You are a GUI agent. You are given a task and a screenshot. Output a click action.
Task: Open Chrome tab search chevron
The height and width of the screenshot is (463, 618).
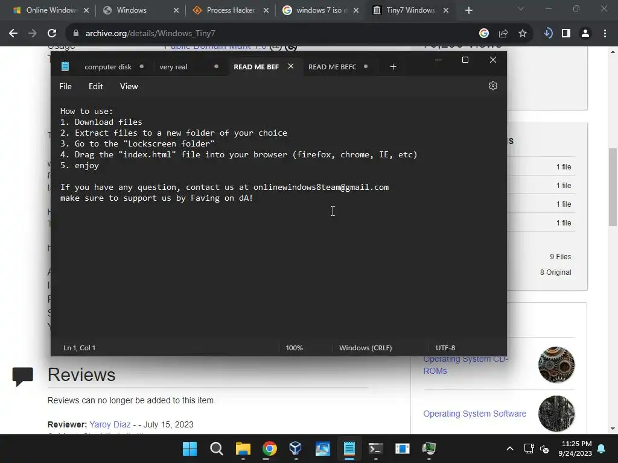(x=521, y=8)
